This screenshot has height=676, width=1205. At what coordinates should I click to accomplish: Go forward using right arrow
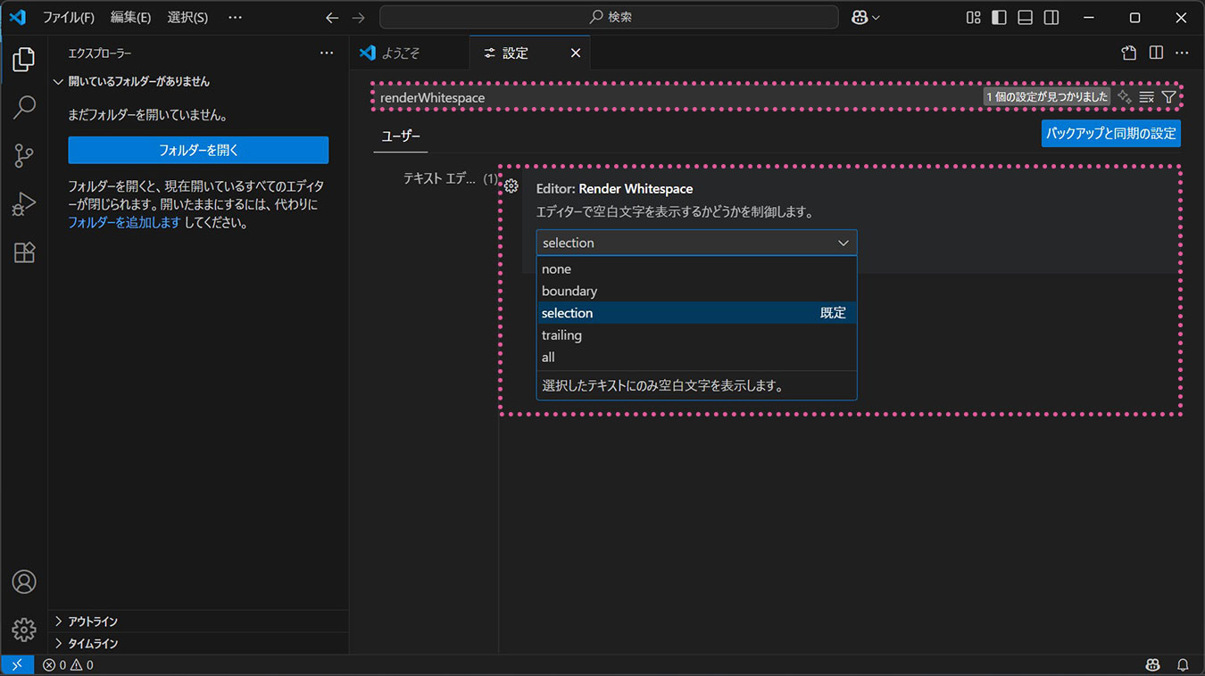point(359,17)
